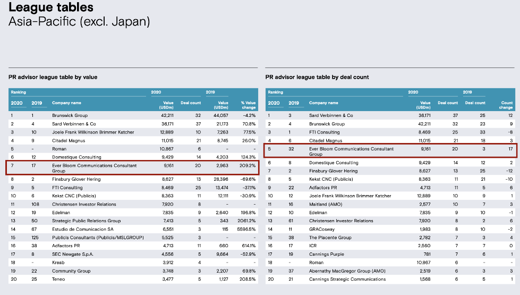This screenshot has width=520, height=295.
Task: Click 'Ever Bloom Communications Consultant Group' in deal count table
Action: pos(351,151)
